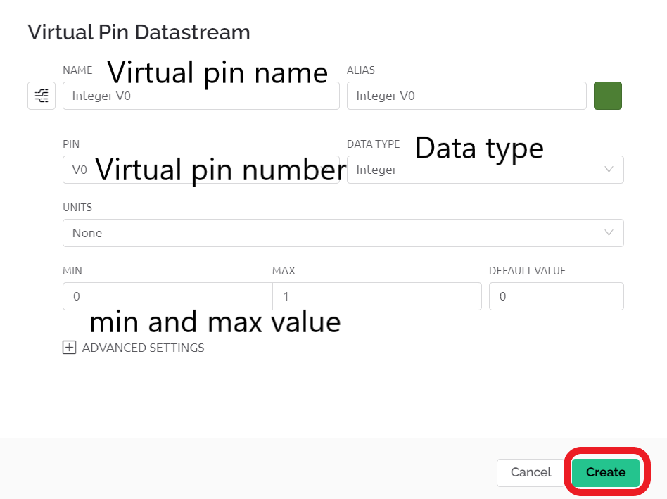Click the Cancel button
The image size is (667, 499).
pyautogui.click(x=531, y=472)
